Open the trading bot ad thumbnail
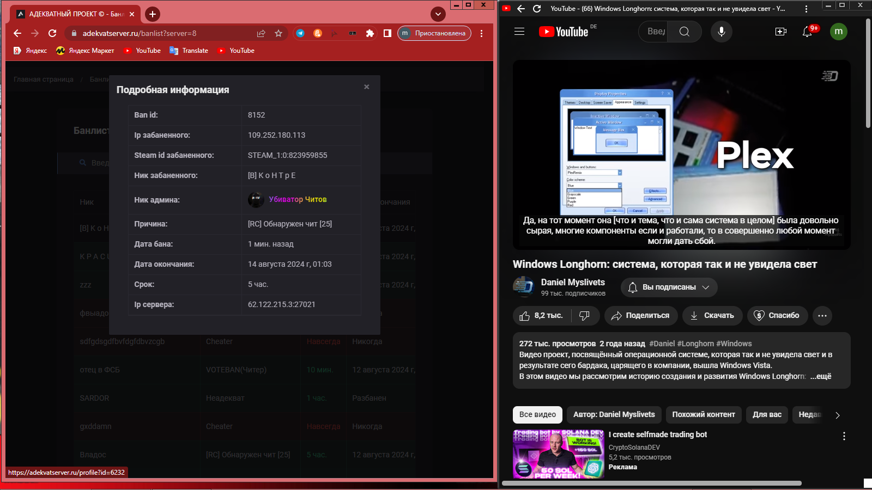This screenshot has width=872, height=490. (559, 454)
